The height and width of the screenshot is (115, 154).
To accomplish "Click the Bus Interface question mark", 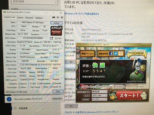I will [62, 46].
